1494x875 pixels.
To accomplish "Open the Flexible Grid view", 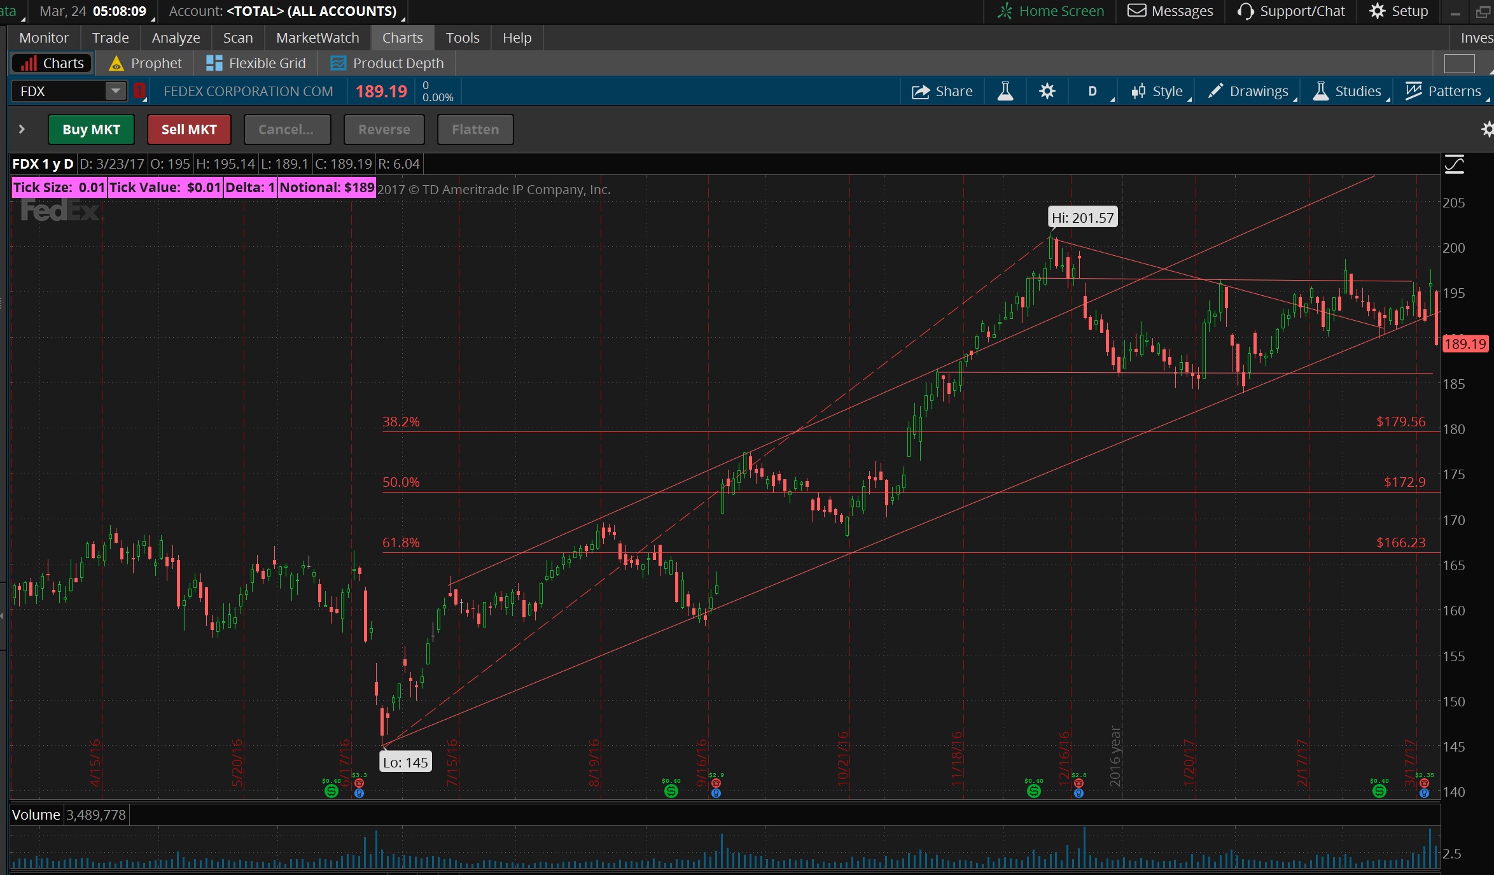I will (x=256, y=63).
